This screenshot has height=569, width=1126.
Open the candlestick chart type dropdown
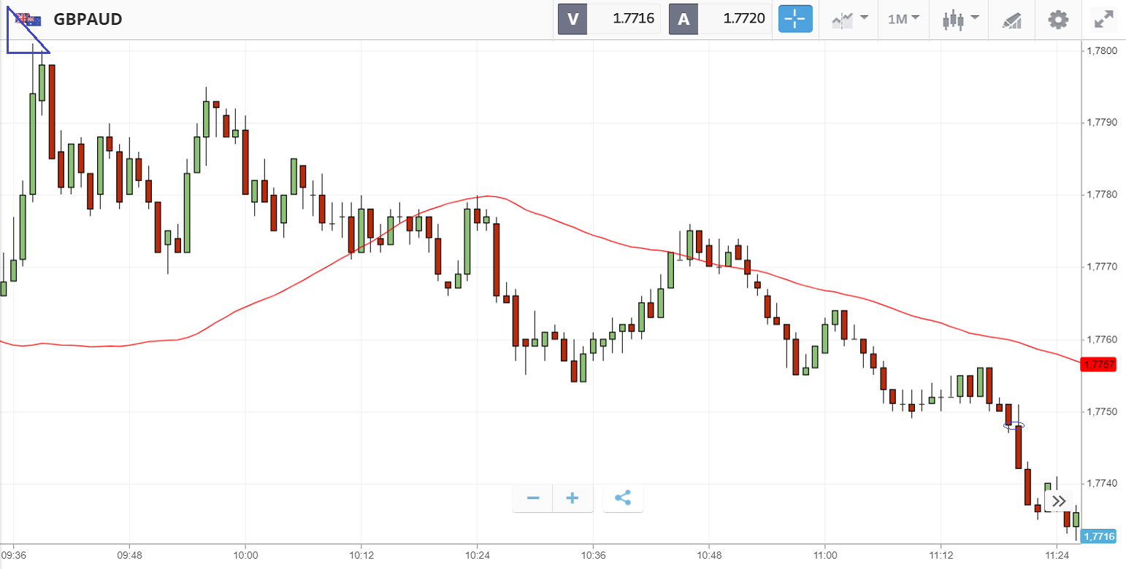[x=960, y=20]
